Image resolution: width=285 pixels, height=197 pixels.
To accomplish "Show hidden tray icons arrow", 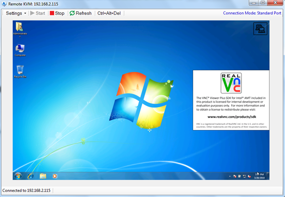I will (230, 176).
